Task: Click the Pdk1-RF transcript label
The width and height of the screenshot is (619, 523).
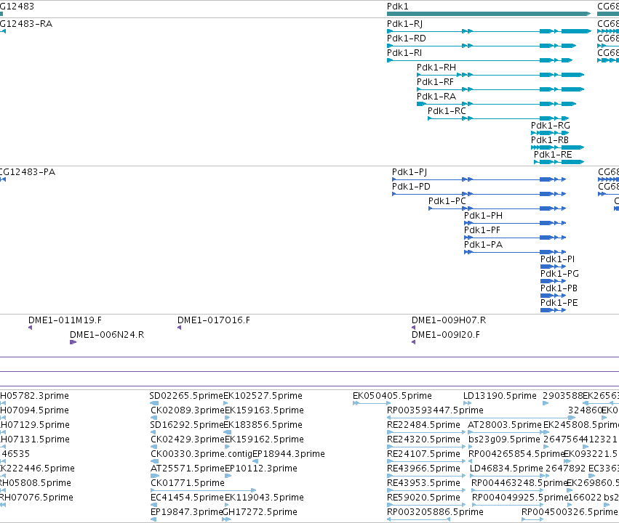Action: tap(435, 82)
